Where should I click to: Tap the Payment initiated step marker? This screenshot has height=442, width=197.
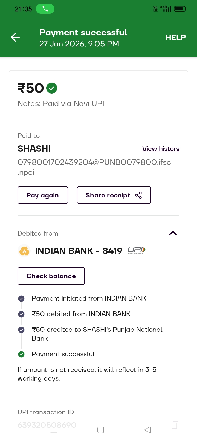pos(21,299)
